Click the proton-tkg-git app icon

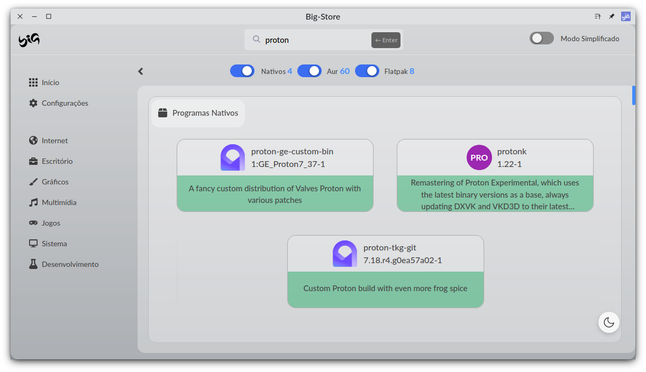[345, 254]
